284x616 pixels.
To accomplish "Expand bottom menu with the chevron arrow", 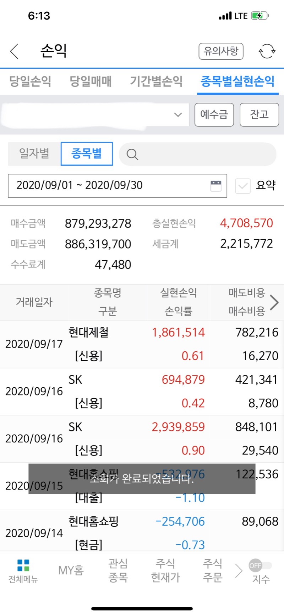I will tap(239, 571).
